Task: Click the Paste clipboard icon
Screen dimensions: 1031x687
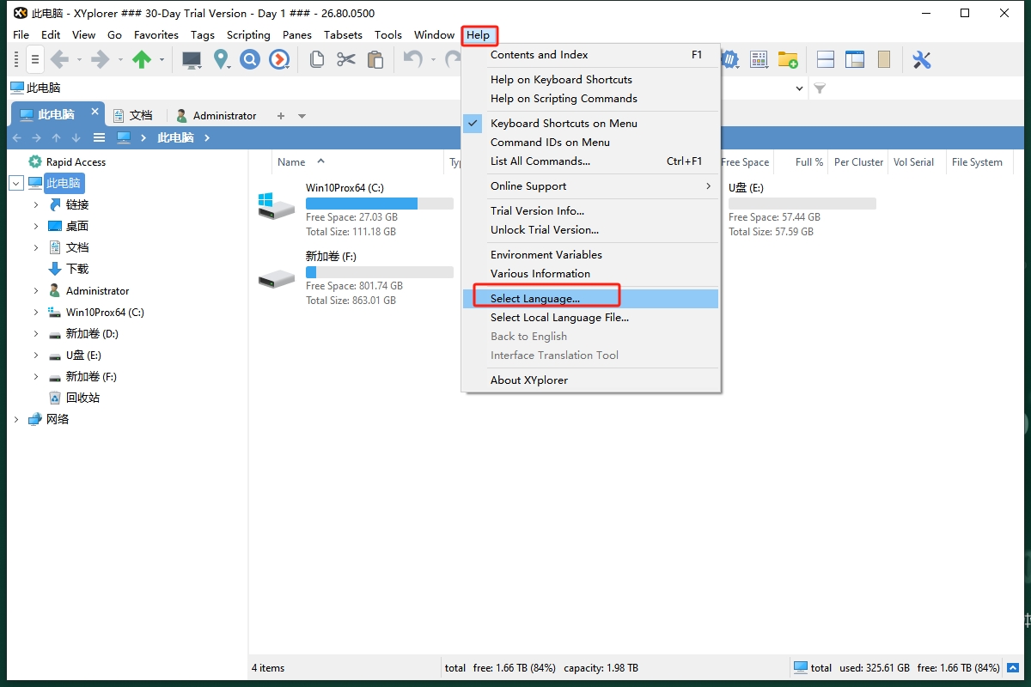Action: 375,59
